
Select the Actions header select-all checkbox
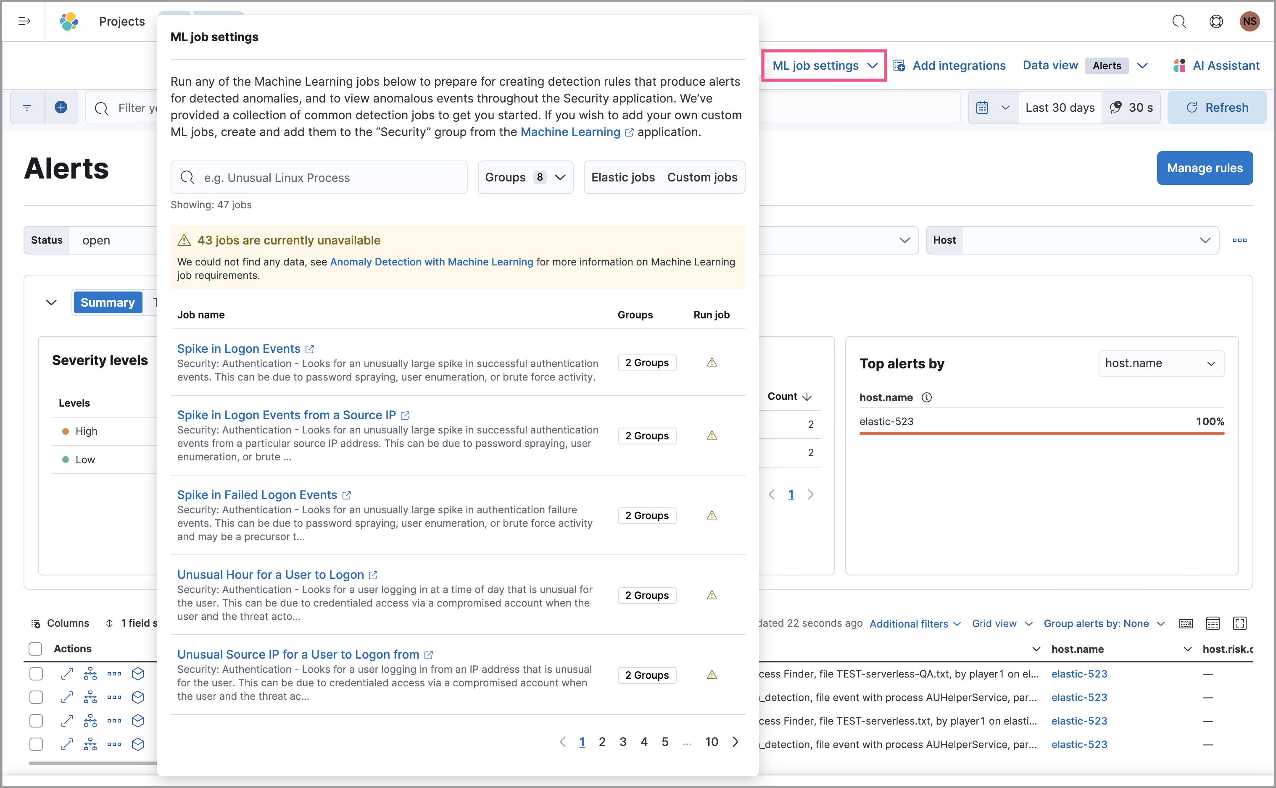35,649
